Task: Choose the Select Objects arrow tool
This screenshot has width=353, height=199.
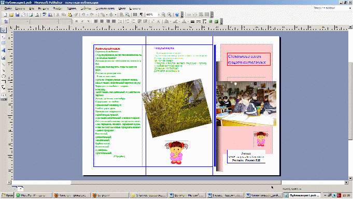Action: tap(4, 30)
